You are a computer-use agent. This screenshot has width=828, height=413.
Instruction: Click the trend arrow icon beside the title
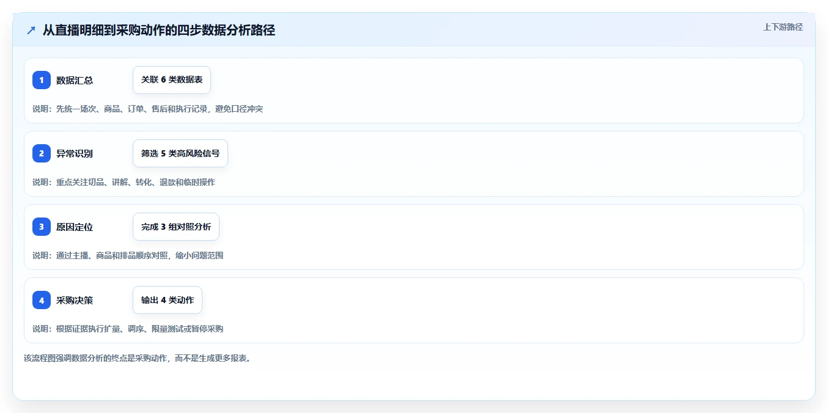click(31, 30)
